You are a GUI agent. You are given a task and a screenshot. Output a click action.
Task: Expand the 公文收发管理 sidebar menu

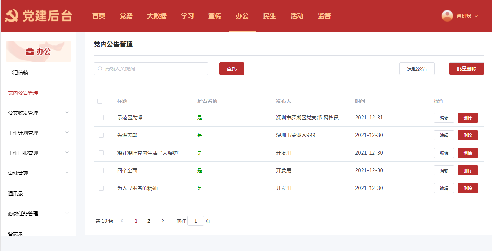point(67,113)
